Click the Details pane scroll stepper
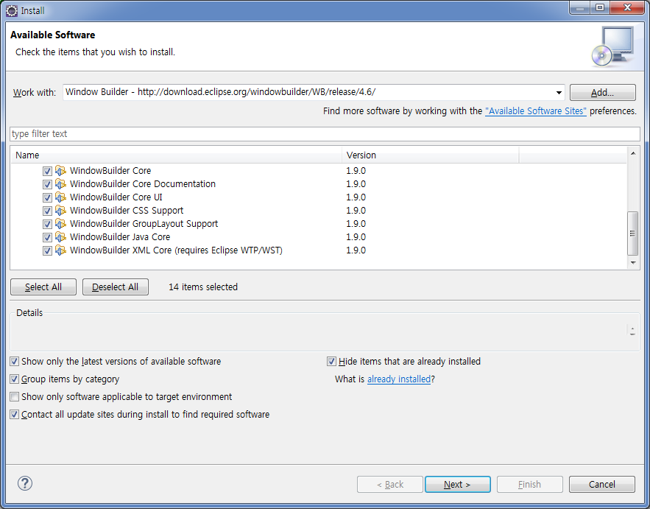The height and width of the screenshot is (509, 650). [632, 331]
